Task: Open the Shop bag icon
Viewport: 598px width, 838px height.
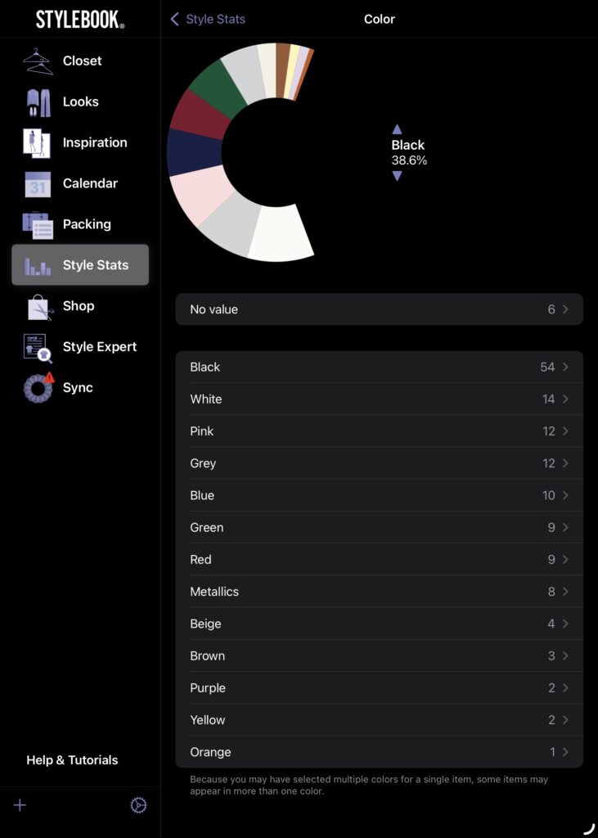Action: click(38, 307)
